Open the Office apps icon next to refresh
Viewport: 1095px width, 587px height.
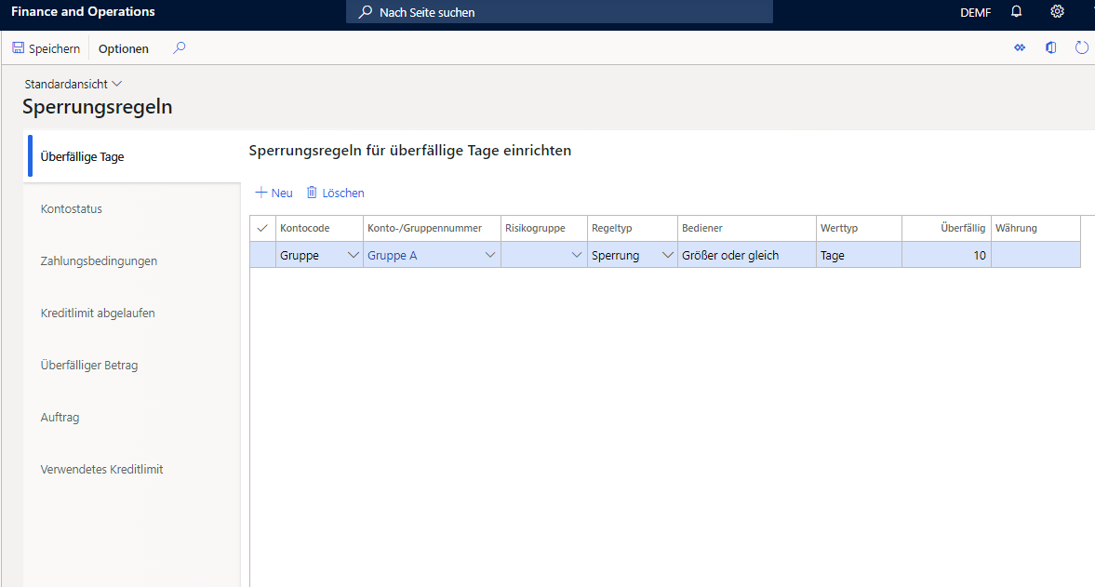pyautogui.click(x=1051, y=47)
